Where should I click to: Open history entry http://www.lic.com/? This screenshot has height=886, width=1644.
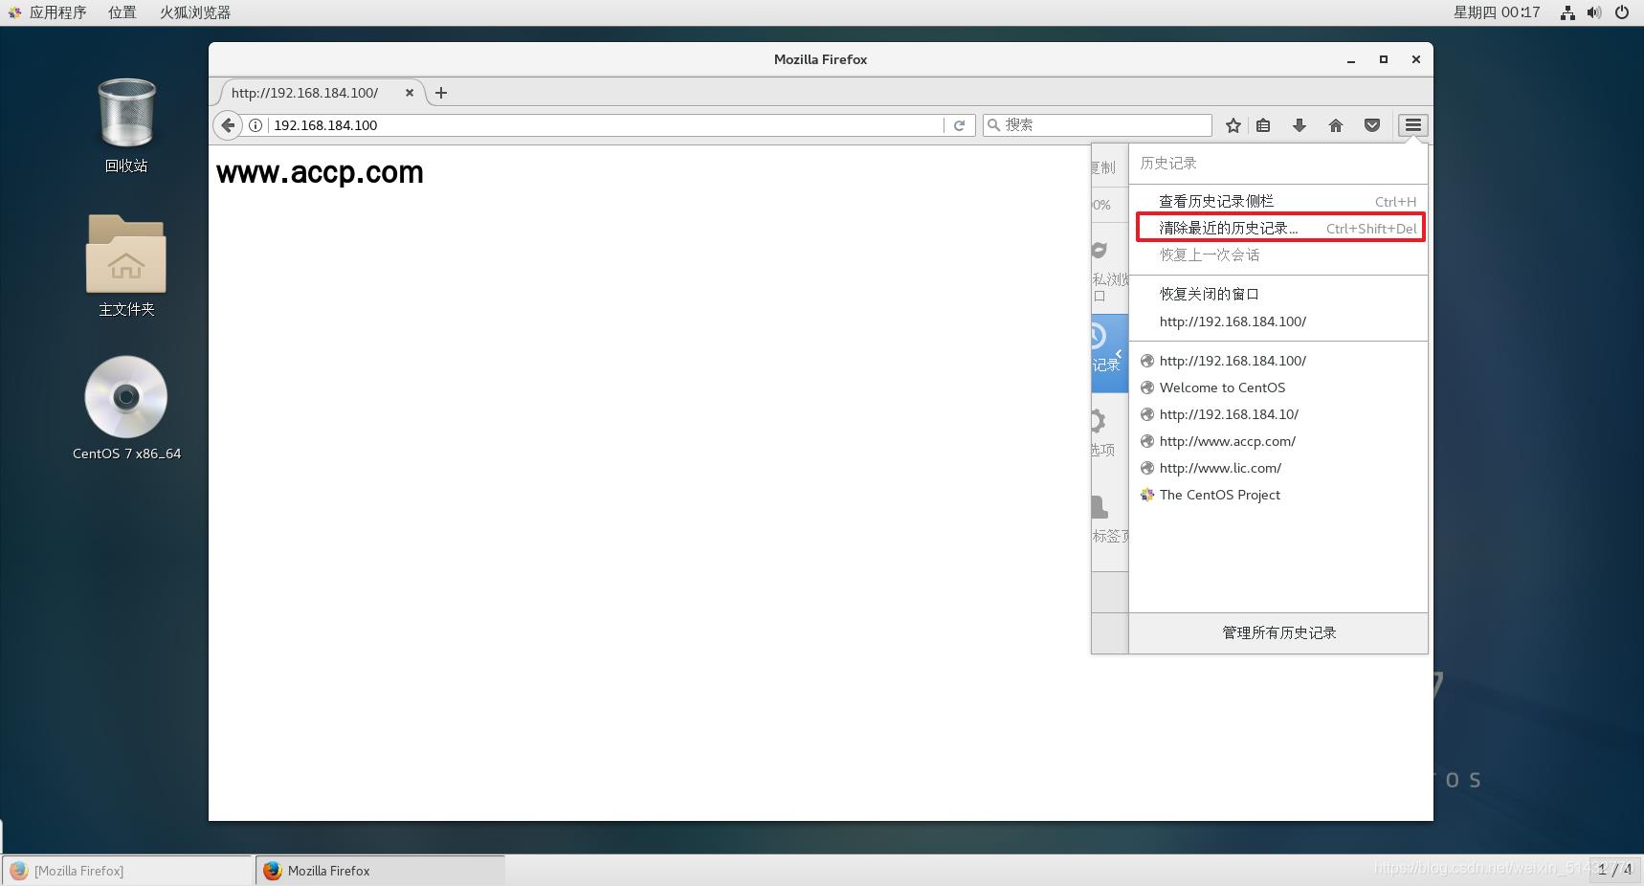point(1278,468)
